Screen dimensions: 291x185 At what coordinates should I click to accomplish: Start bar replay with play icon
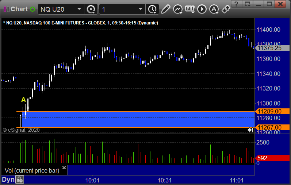202,9
